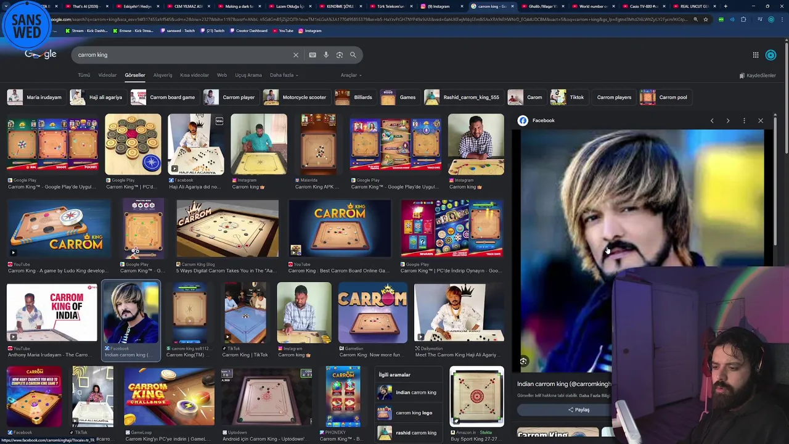The height and width of the screenshot is (444, 789).
Task: Show previous image in the preview panel
Action: coord(712,121)
